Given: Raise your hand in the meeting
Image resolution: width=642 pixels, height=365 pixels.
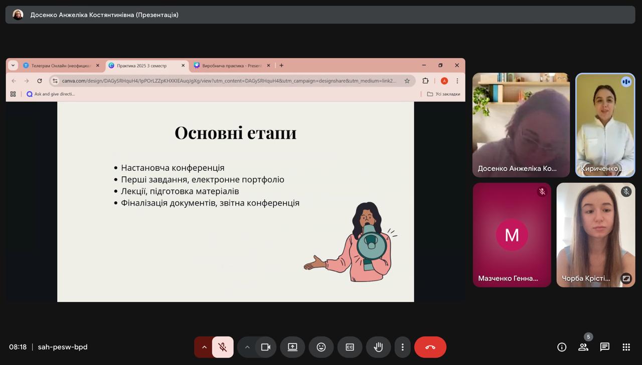Looking at the screenshot, I should [378, 347].
